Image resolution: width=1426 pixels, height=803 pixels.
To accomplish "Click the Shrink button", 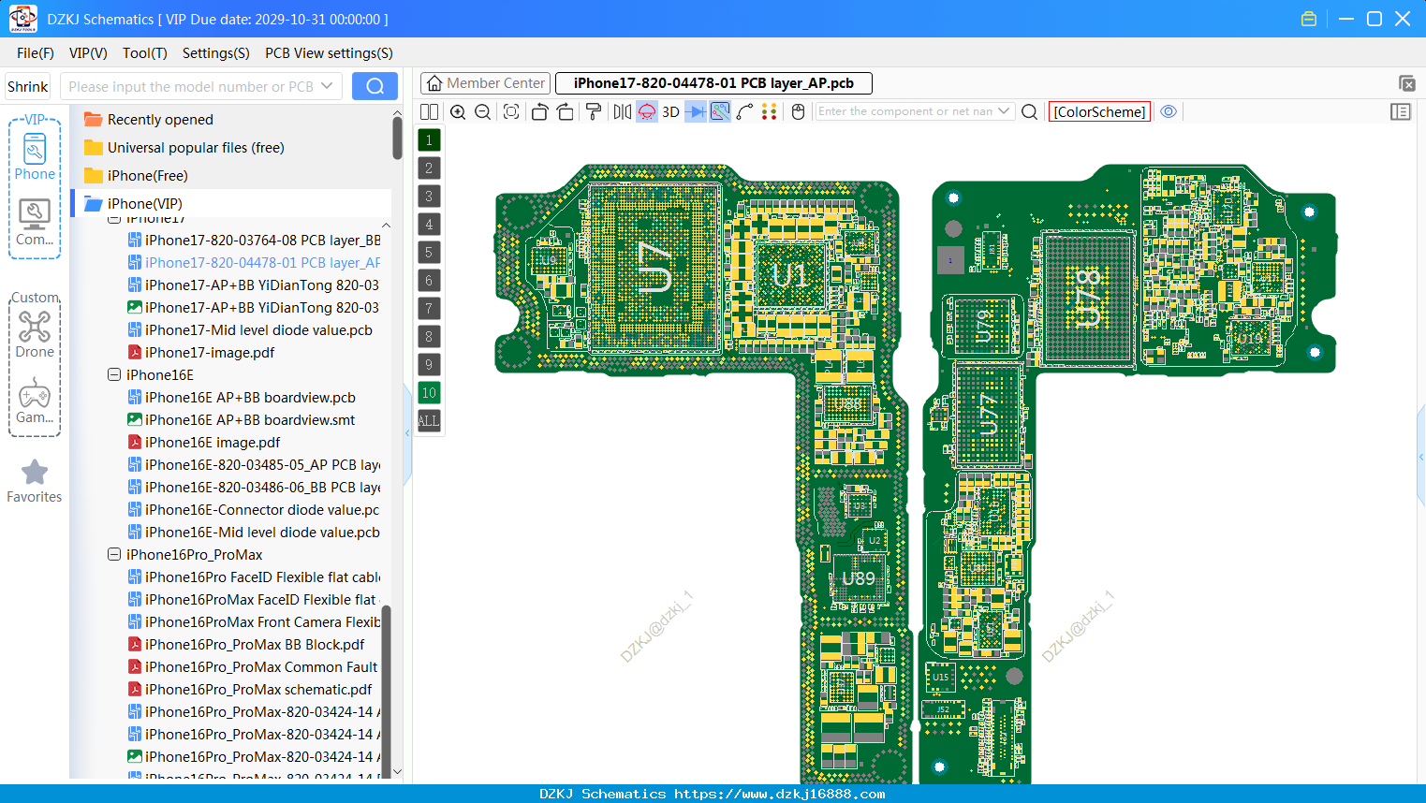I will point(28,86).
